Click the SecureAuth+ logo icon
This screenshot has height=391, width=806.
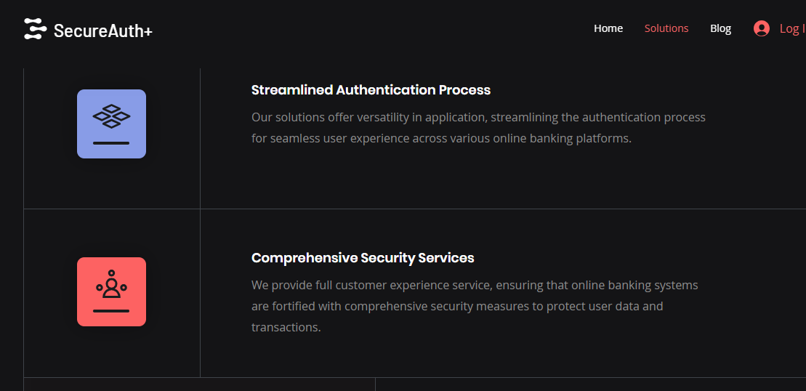[x=35, y=29]
